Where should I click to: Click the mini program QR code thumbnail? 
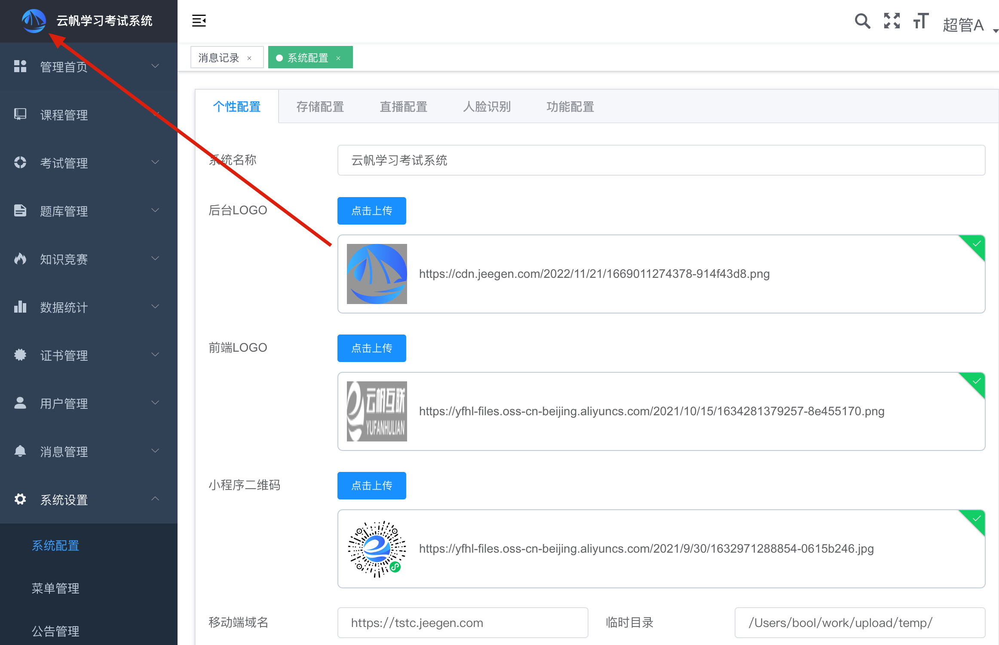pyautogui.click(x=377, y=549)
